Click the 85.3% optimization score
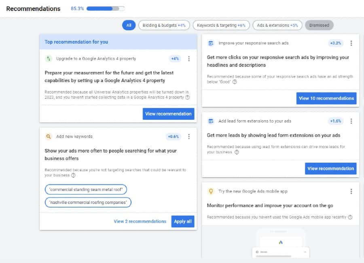 (77, 8)
